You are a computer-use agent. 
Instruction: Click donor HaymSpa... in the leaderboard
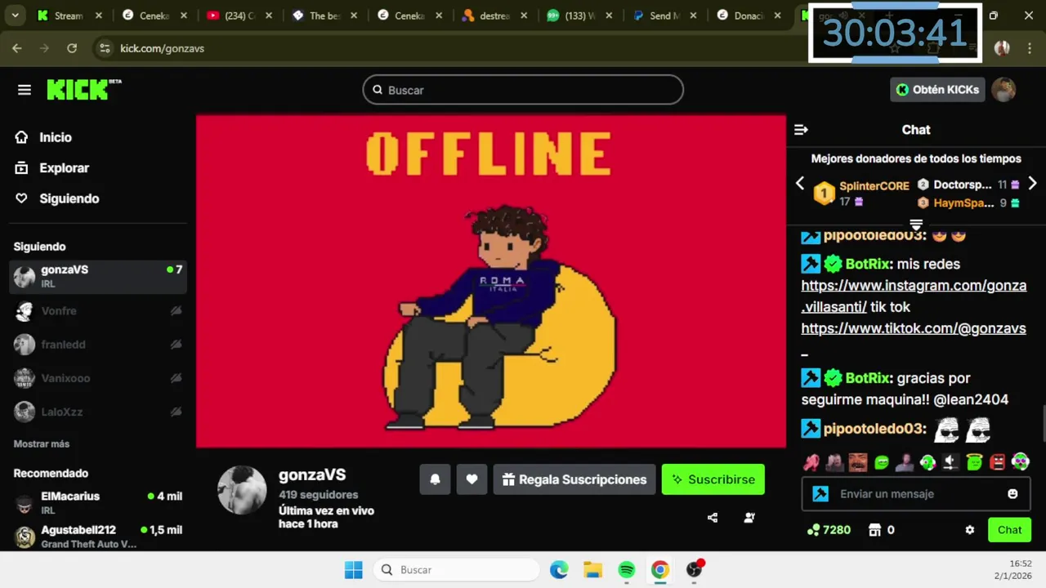point(963,203)
